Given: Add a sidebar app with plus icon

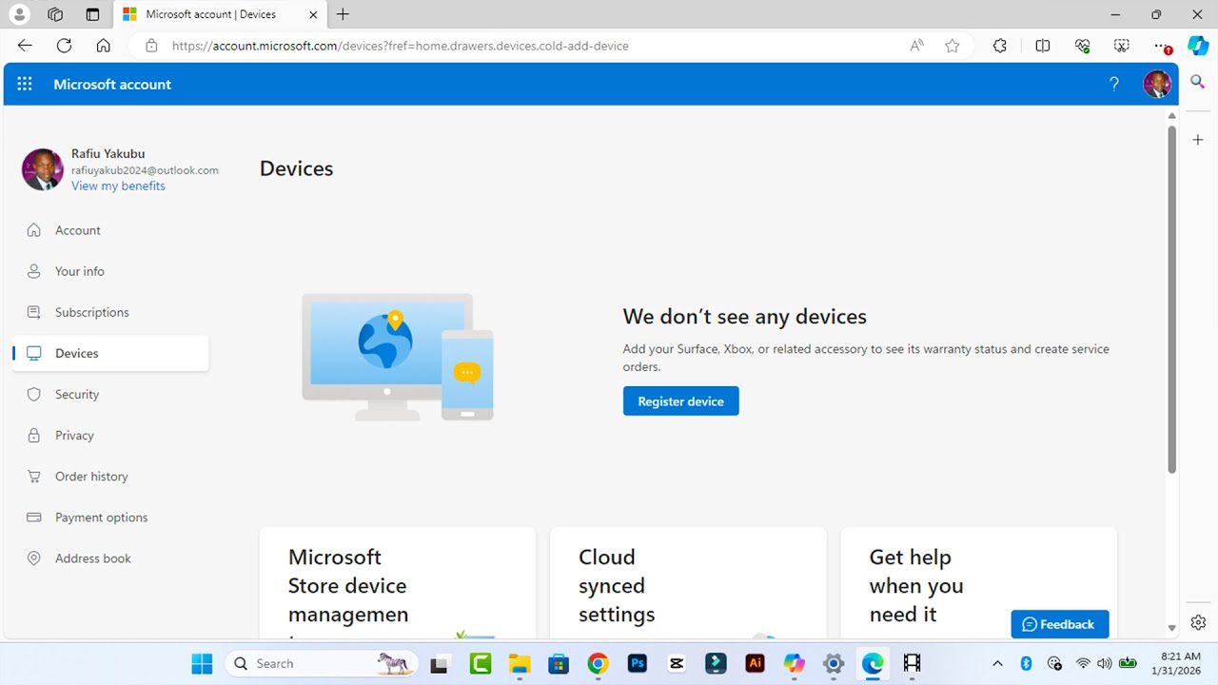Looking at the screenshot, I should [1198, 140].
